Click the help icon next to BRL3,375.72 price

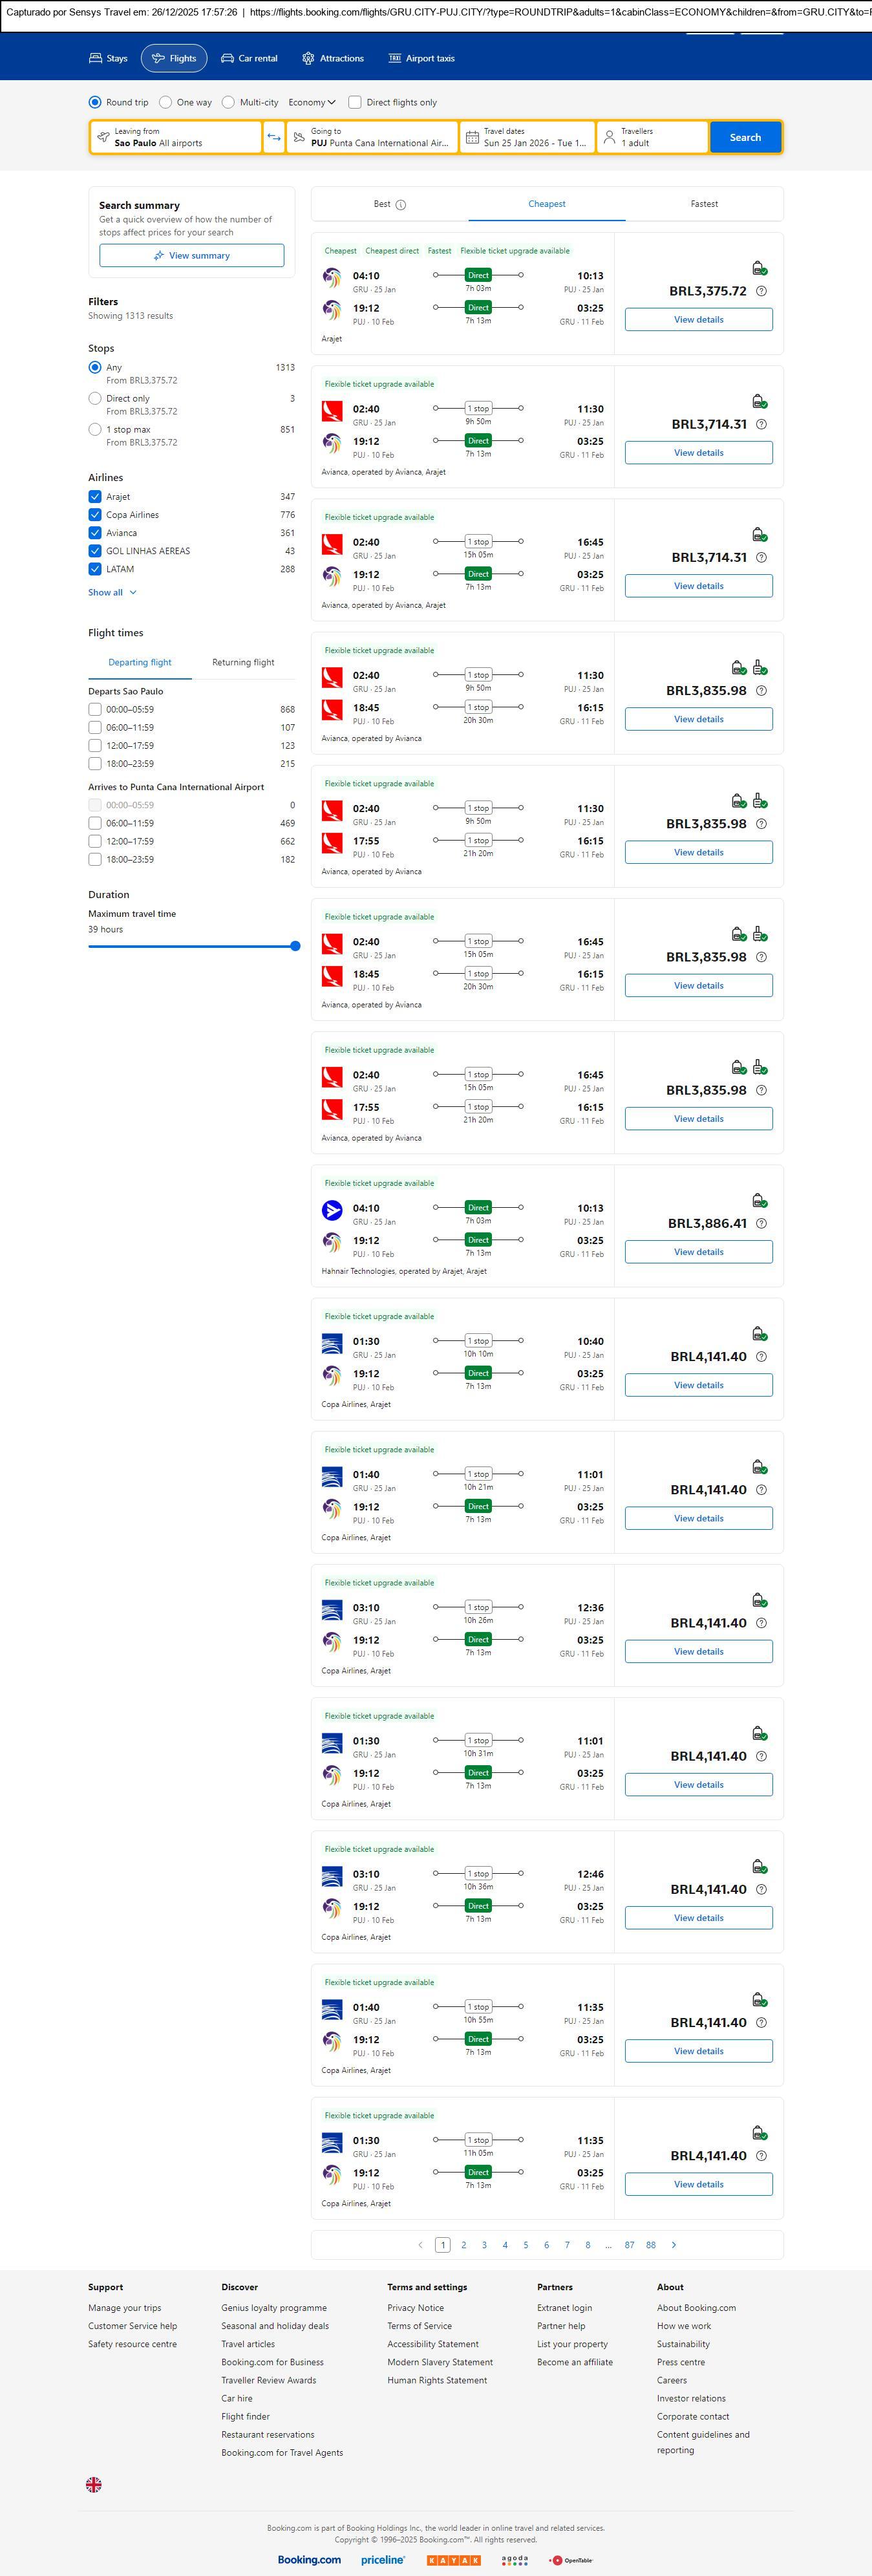pyautogui.click(x=761, y=291)
